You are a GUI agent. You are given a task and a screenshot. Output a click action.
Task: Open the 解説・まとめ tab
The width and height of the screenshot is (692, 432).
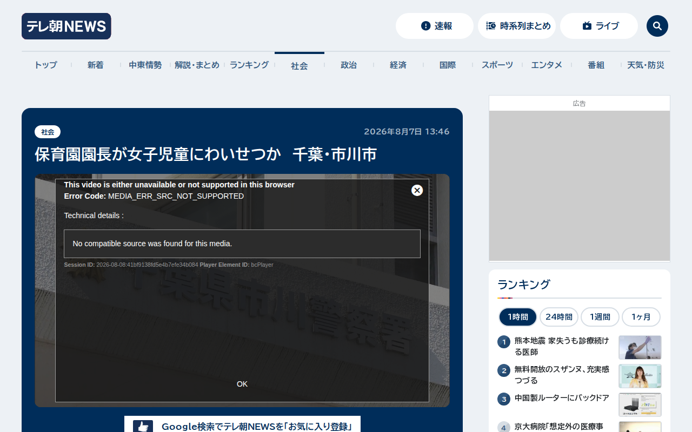[197, 65]
